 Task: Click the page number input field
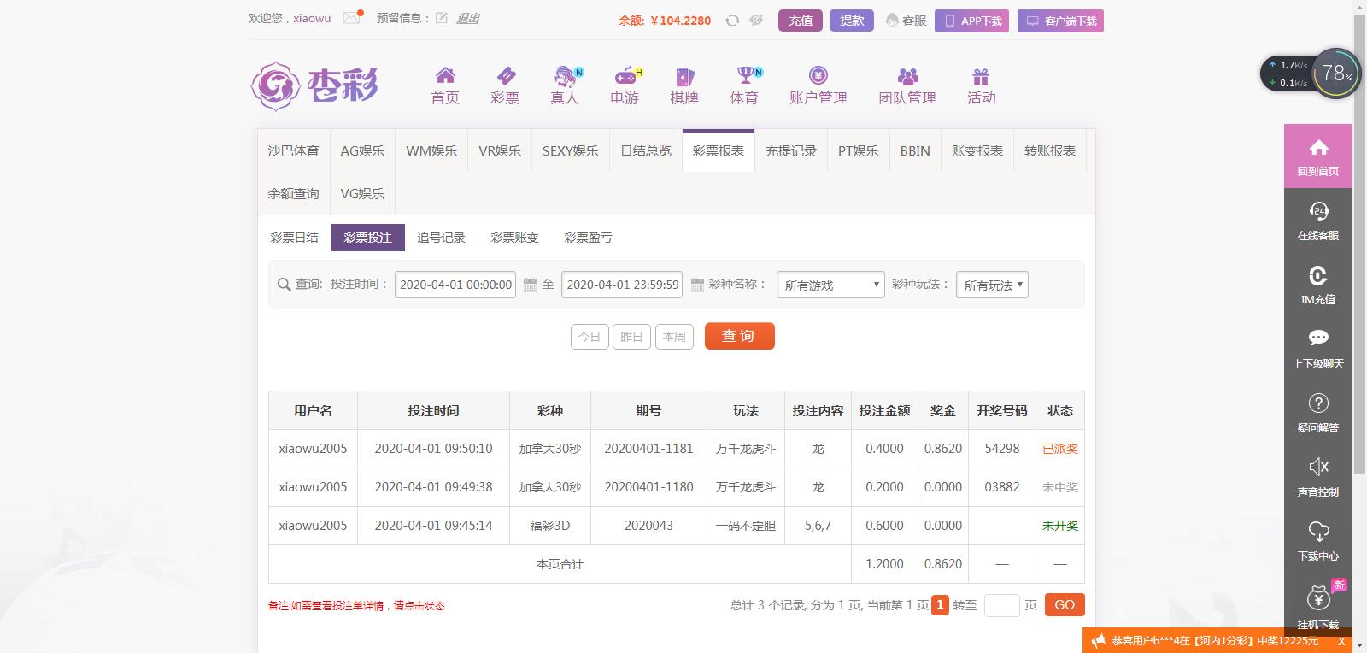pos(1001,605)
